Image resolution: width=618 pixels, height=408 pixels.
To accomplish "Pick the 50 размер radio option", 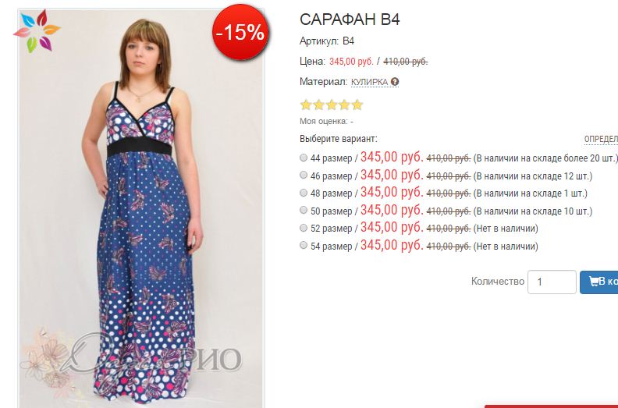I will pyautogui.click(x=304, y=211).
